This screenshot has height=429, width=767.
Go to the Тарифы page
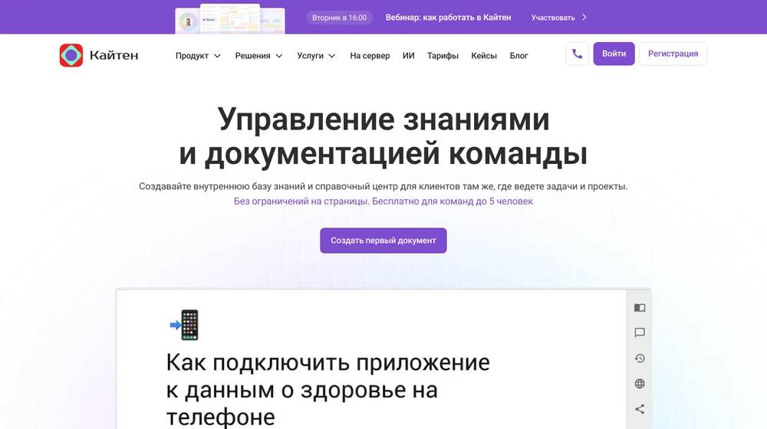coord(443,56)
